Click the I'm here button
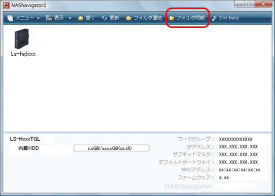This screenshot has width=275, height=196. 225,18
